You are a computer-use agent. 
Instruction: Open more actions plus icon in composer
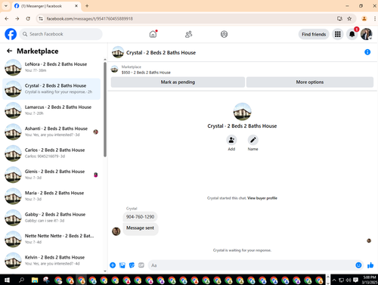point(113,265)
